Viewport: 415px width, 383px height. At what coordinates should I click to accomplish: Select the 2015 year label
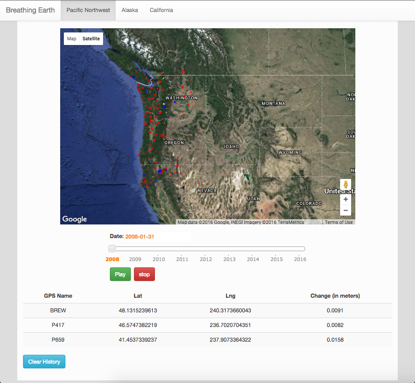click(276, 259)
